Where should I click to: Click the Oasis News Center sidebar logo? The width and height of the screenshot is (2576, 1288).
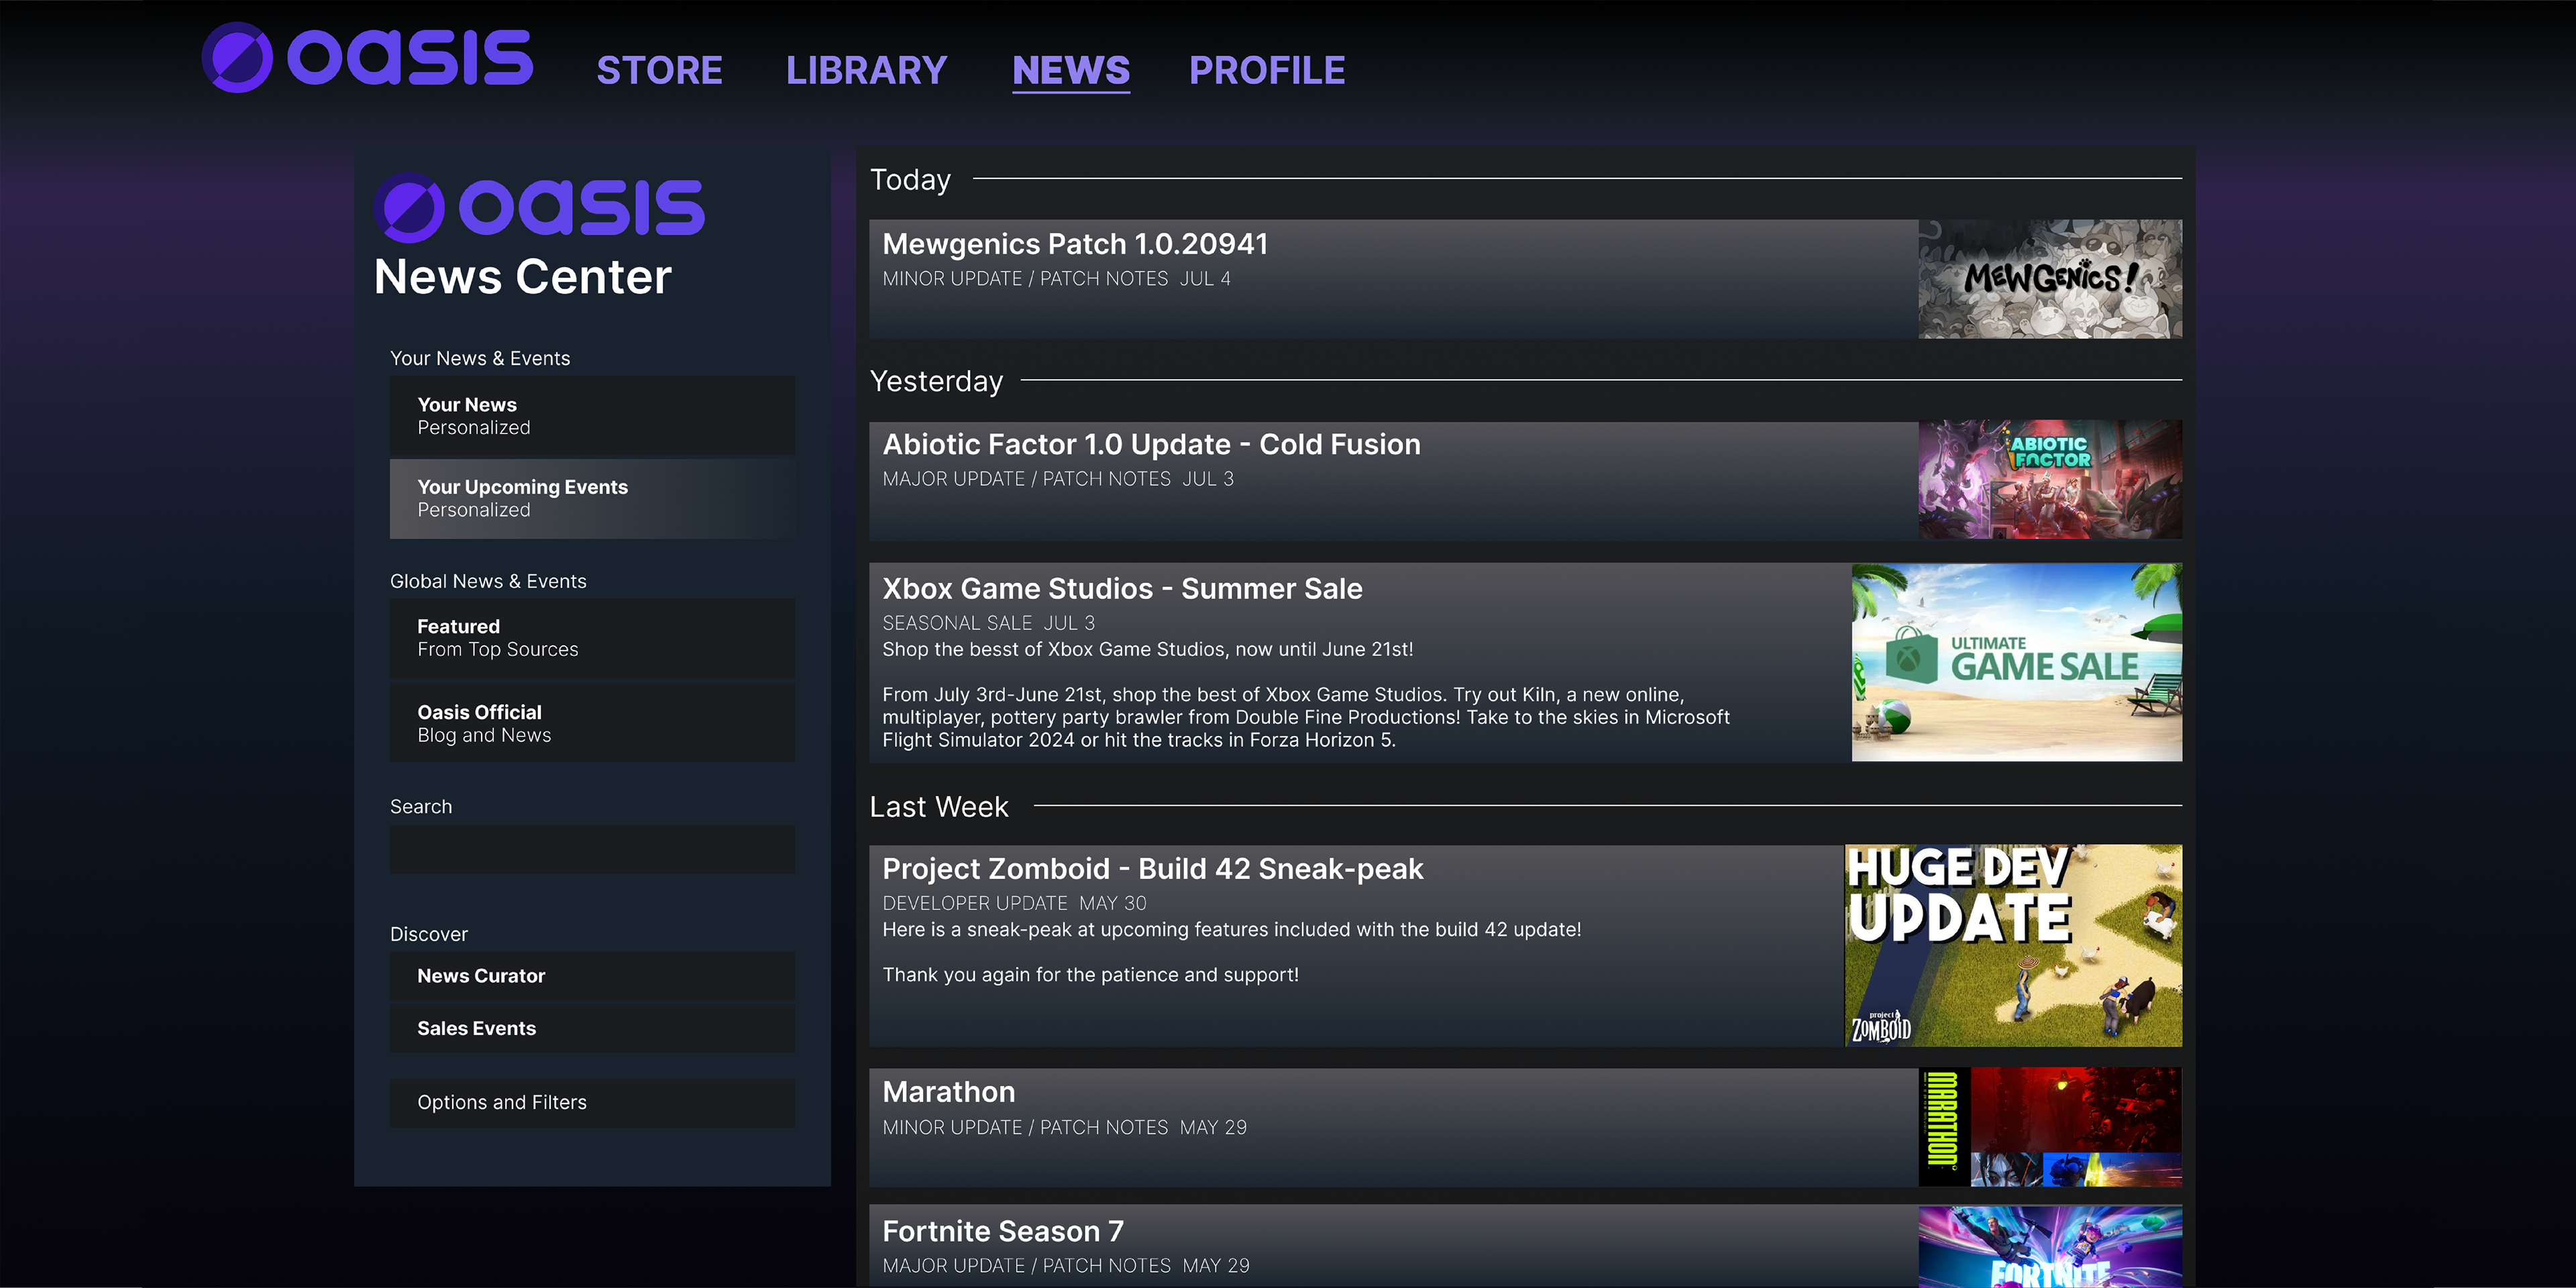(539, 208)
